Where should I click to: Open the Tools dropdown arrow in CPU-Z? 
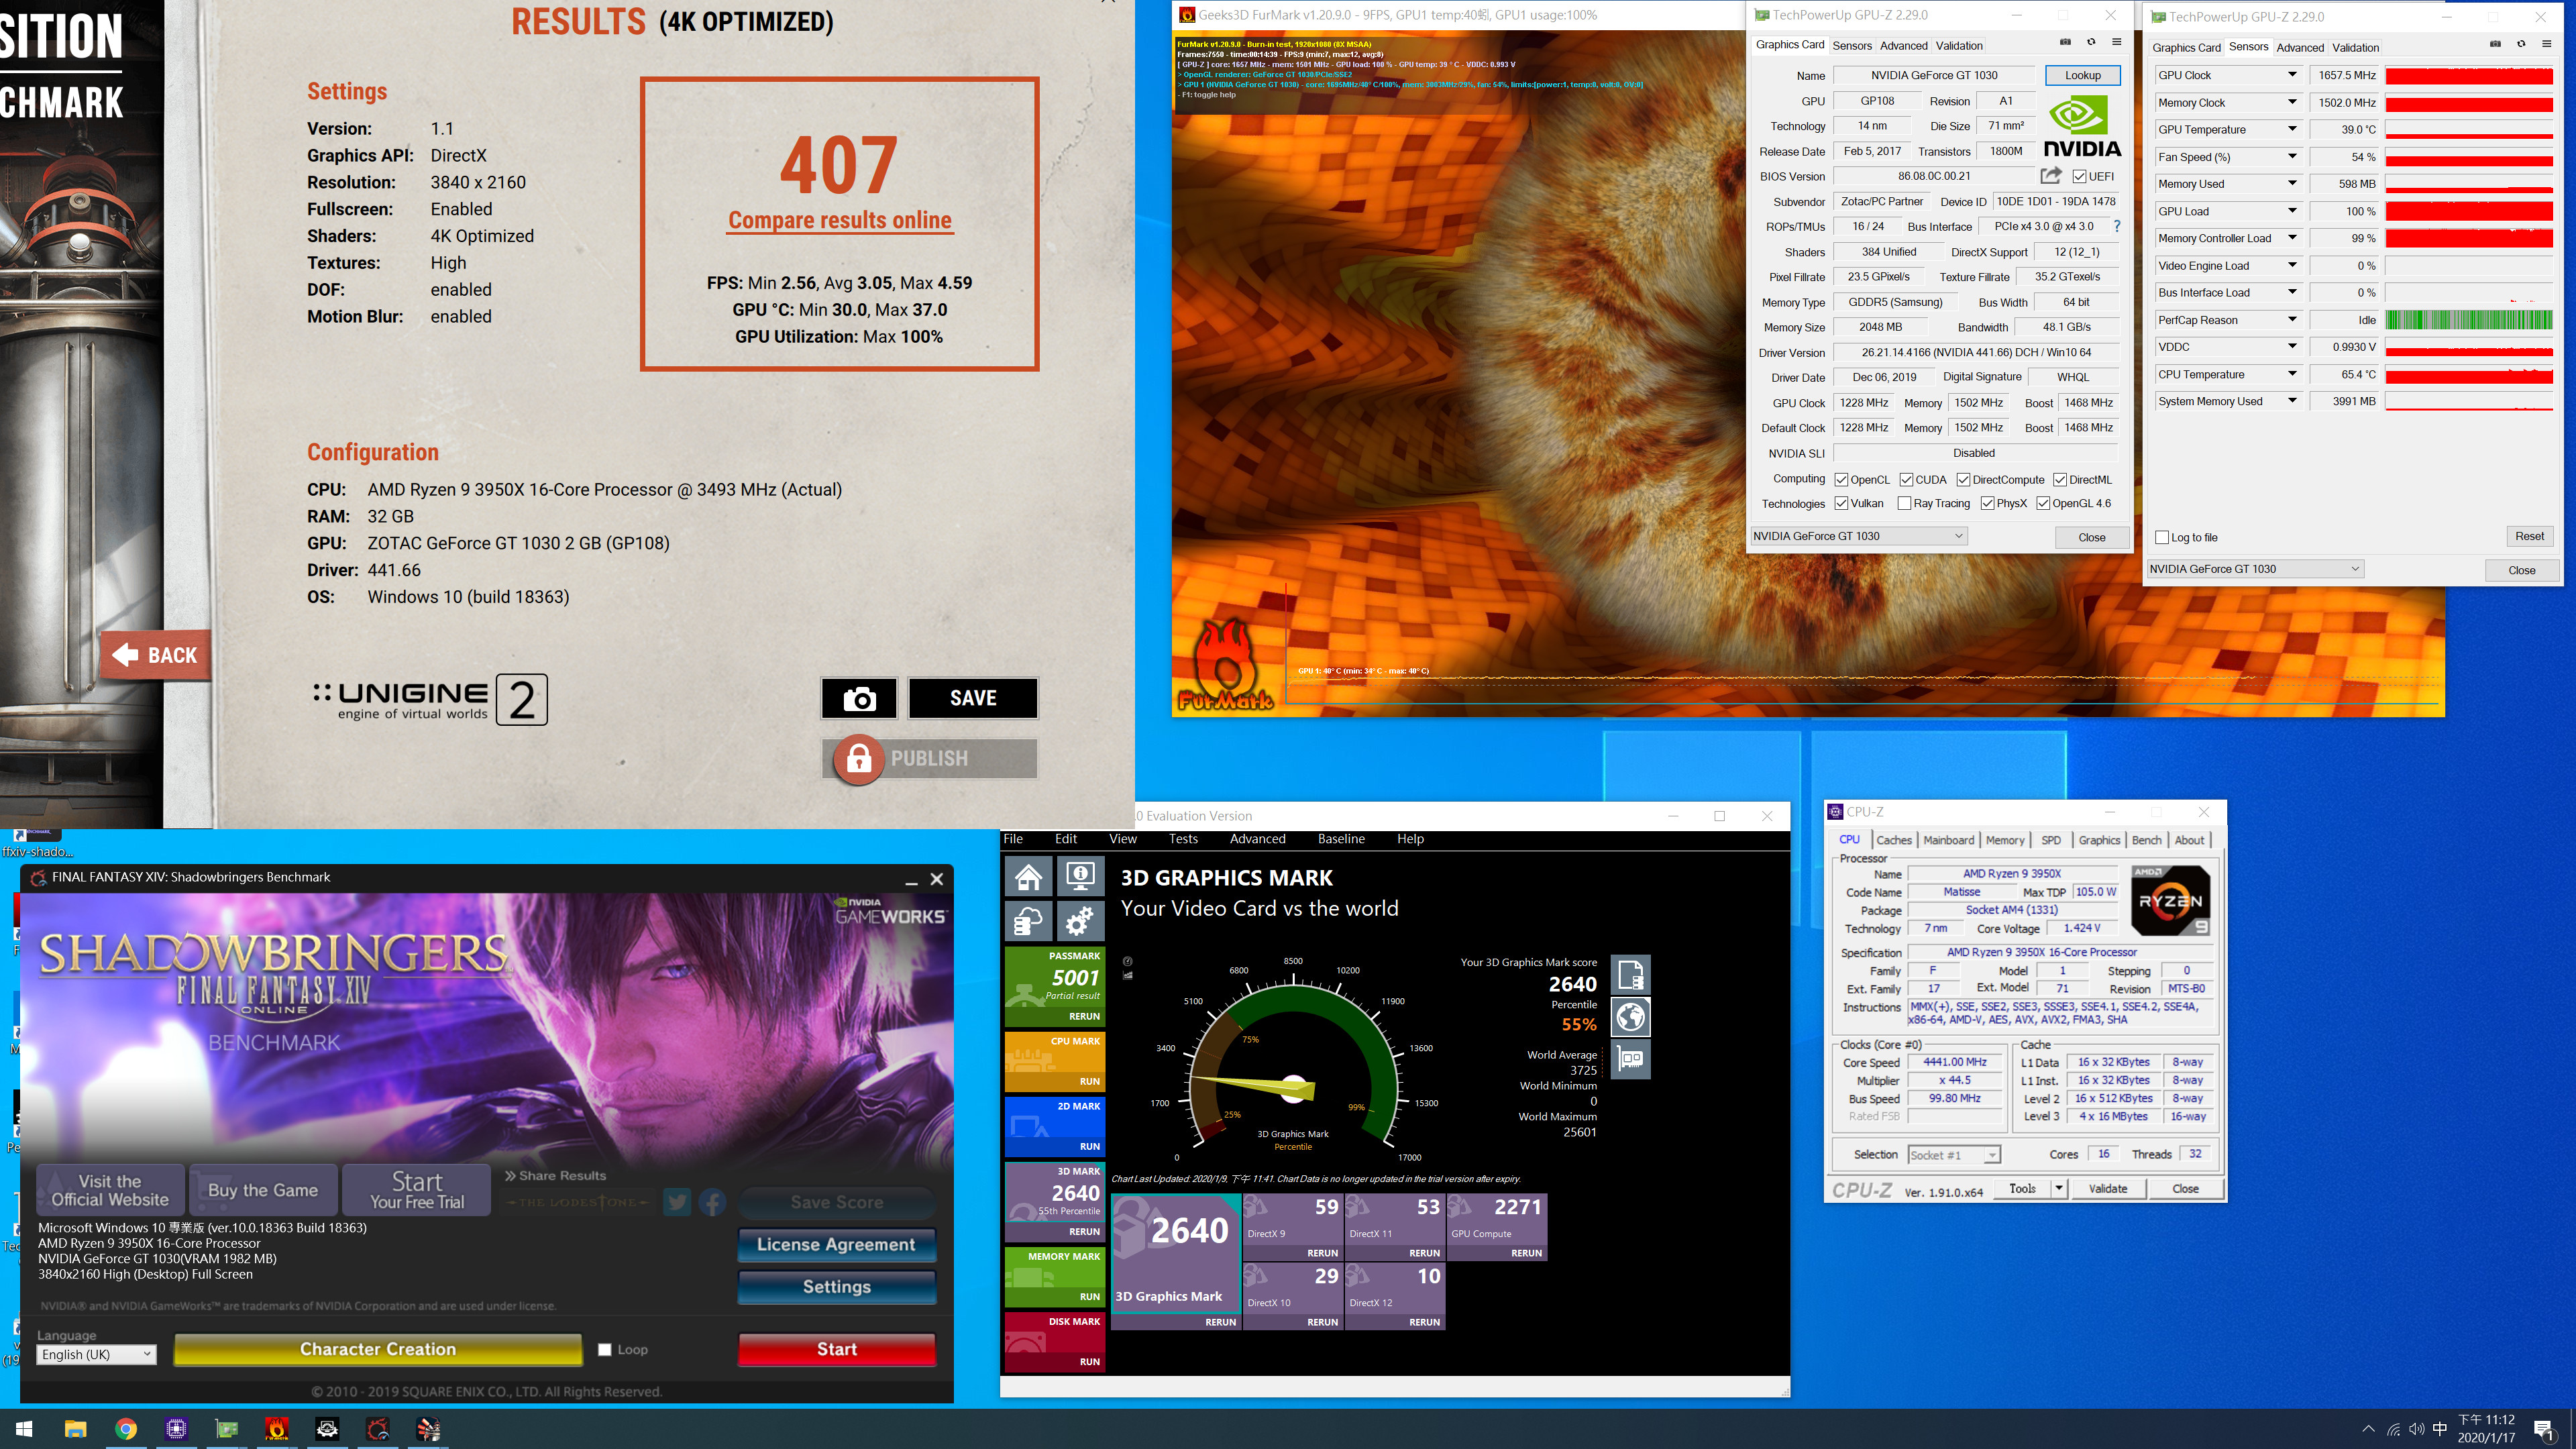2058,1188
